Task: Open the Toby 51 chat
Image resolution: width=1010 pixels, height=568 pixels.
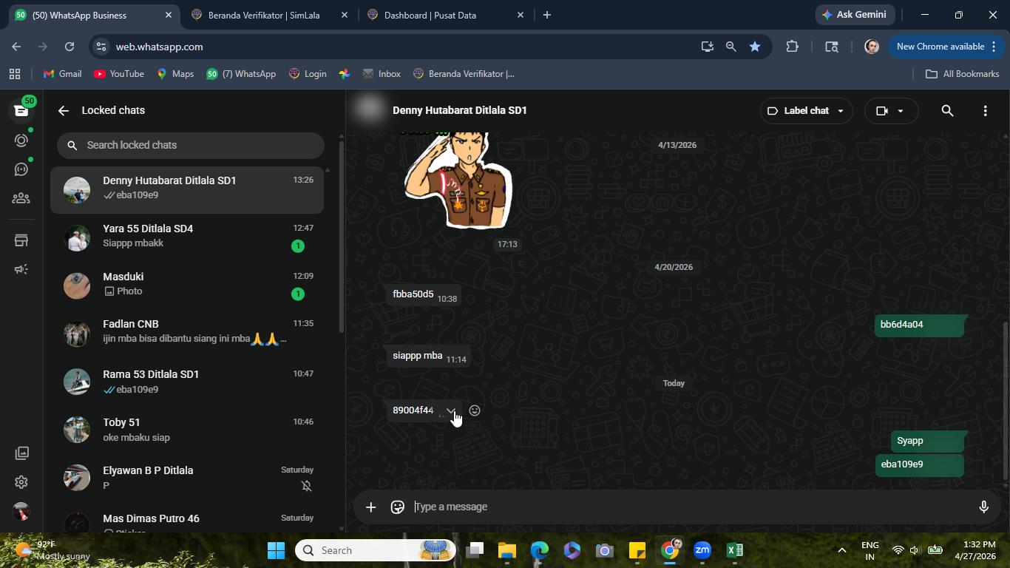Action: [x=187, y=430]
